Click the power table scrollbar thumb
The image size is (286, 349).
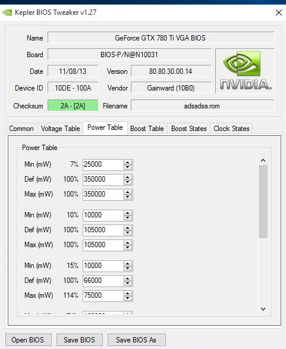[x=263, y=202]
